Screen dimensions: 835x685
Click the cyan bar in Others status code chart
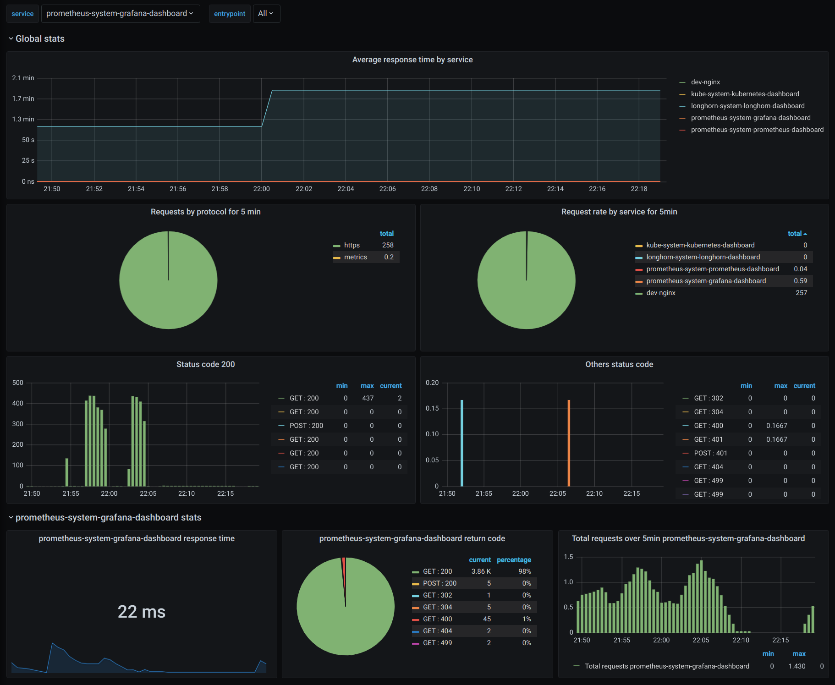click(462, 444)
